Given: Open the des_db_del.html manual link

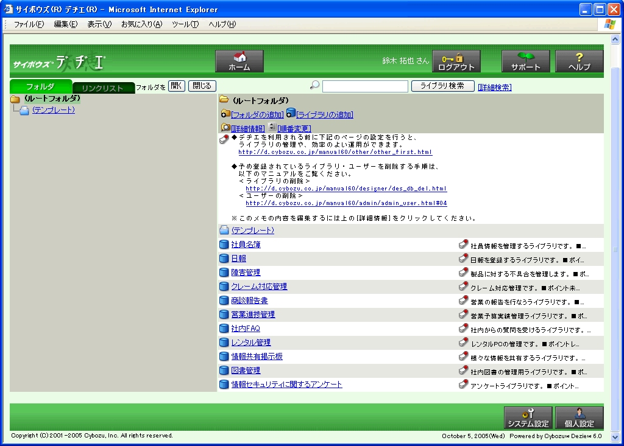Looking at the screenshot, I should coord(346,189).
